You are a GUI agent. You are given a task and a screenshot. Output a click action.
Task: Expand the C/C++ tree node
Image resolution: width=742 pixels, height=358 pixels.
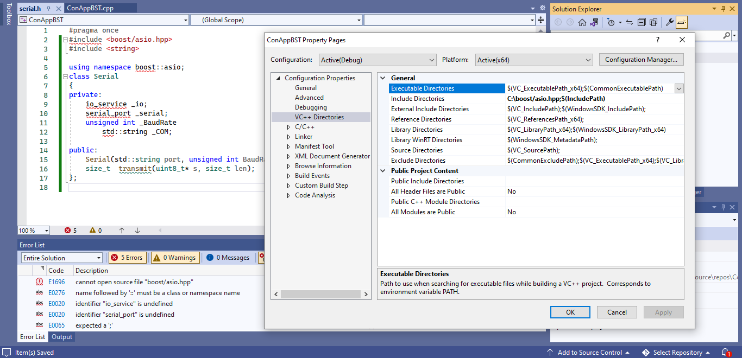289,127
